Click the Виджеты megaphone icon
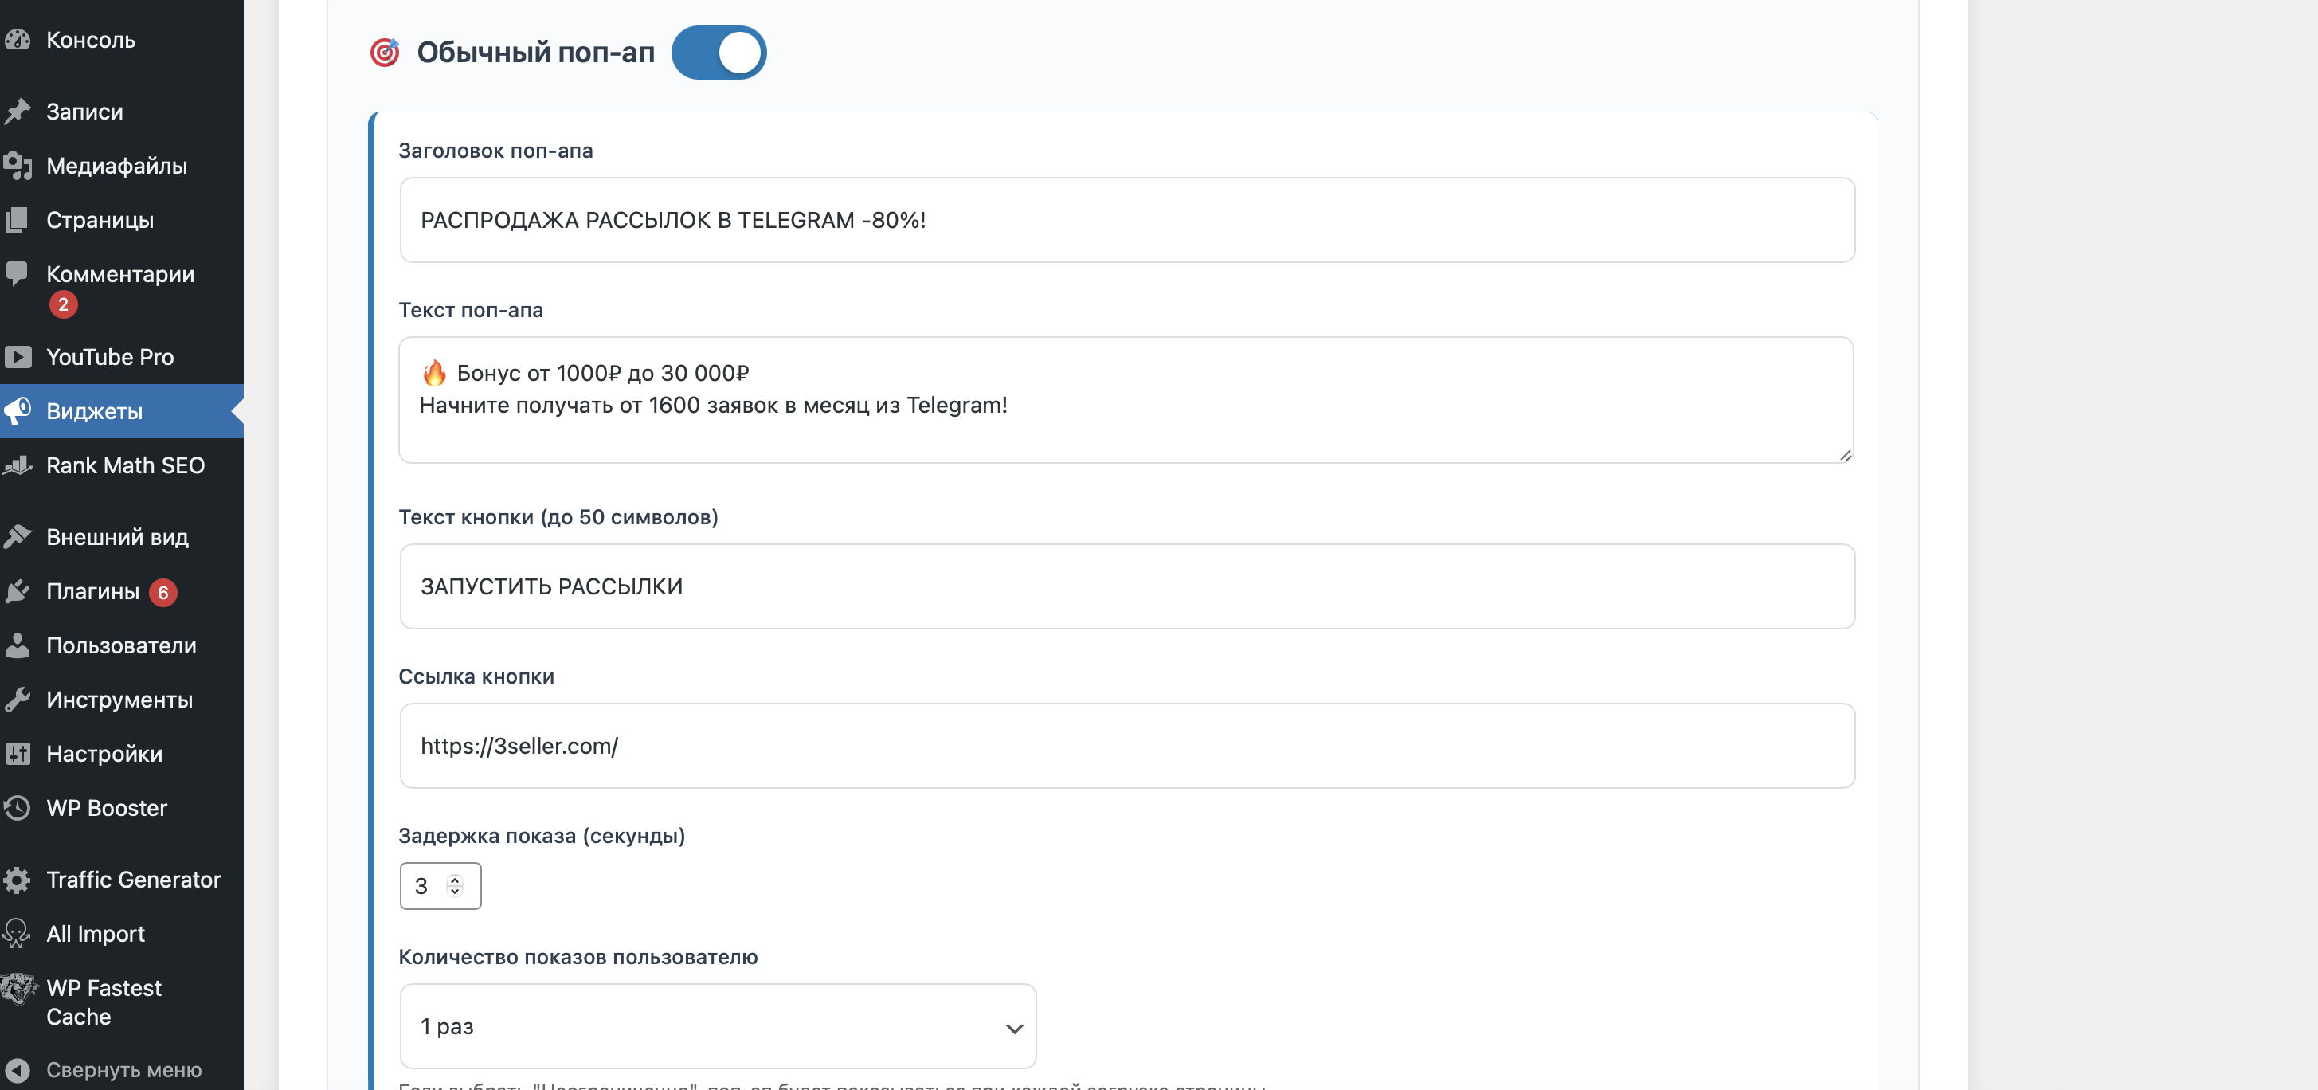Viewport: 2318px width, 1090px height. pos(16,410)
